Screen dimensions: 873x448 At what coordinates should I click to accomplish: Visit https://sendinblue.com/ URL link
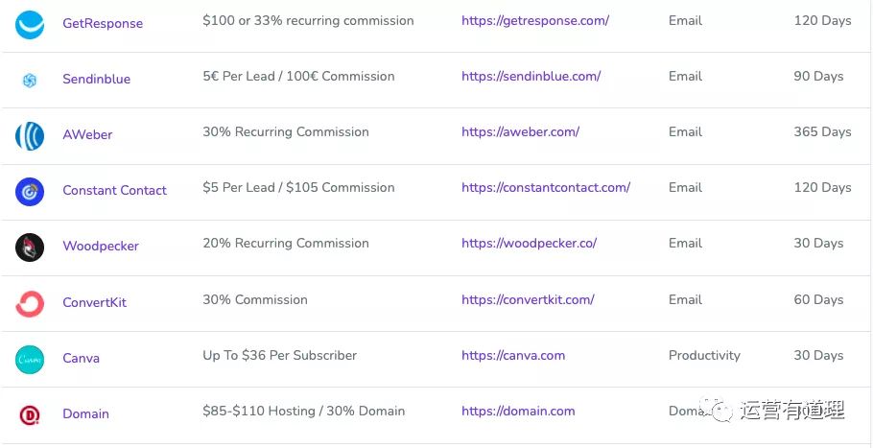531,77
